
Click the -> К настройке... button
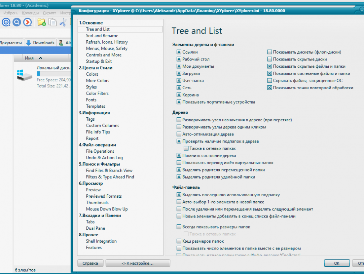138,263
